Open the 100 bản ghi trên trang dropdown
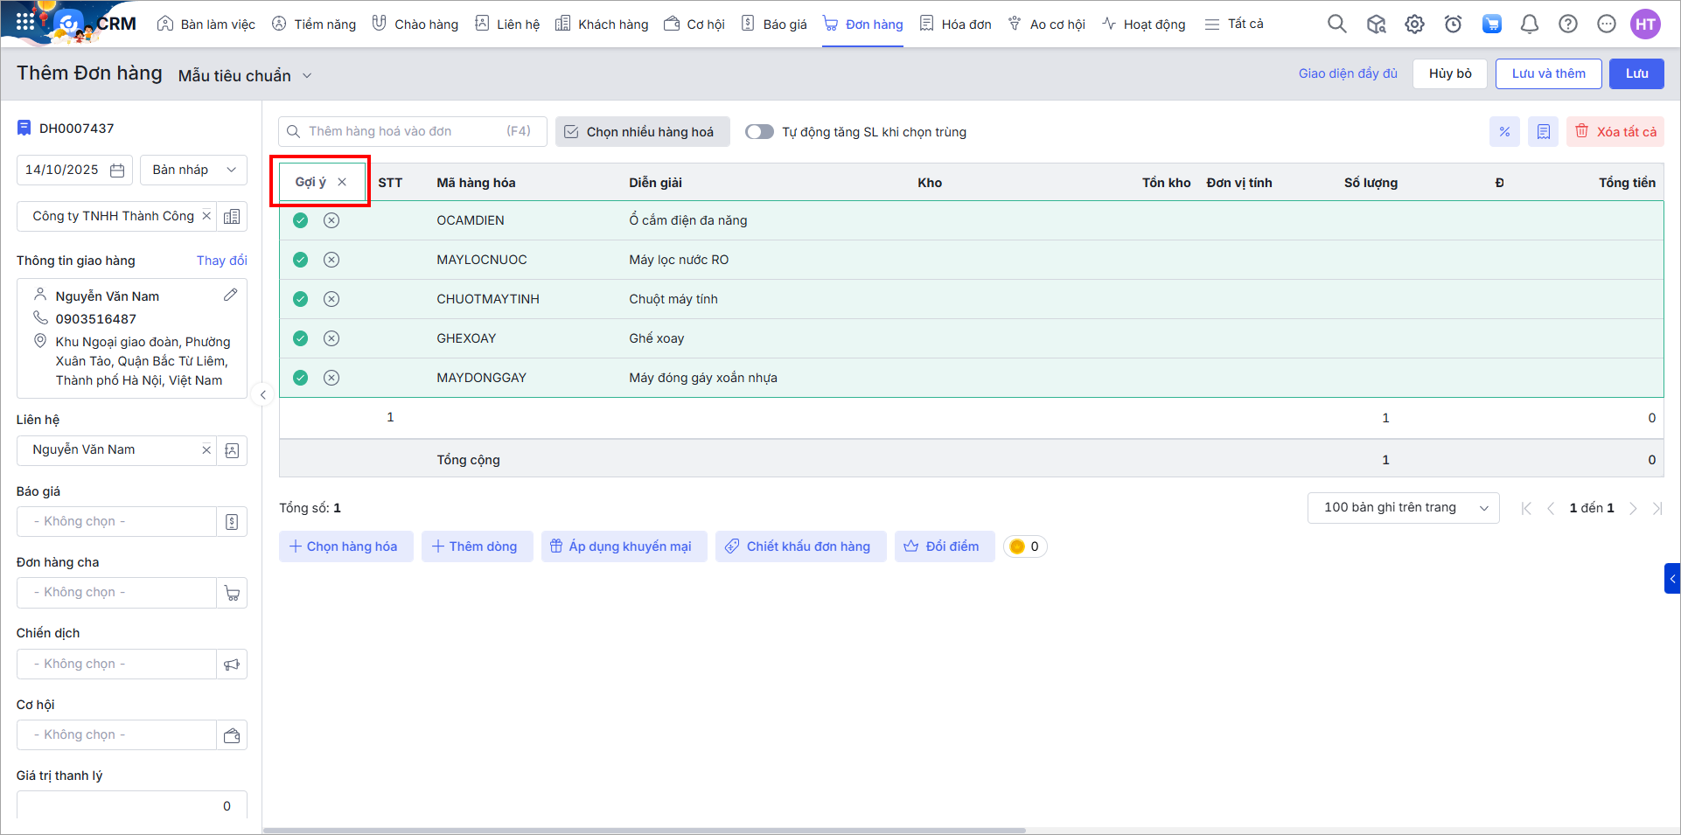The height and width of the screenshot is (835, 1681). tap(1403, 508)
